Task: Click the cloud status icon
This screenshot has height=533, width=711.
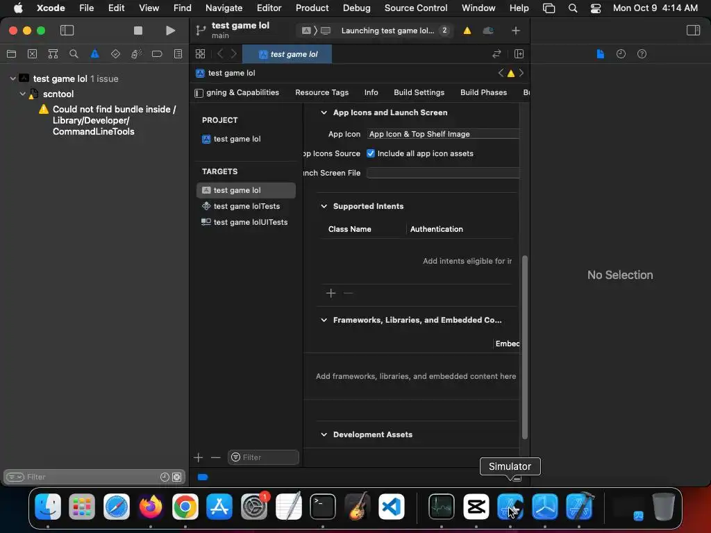Action: 488,31
